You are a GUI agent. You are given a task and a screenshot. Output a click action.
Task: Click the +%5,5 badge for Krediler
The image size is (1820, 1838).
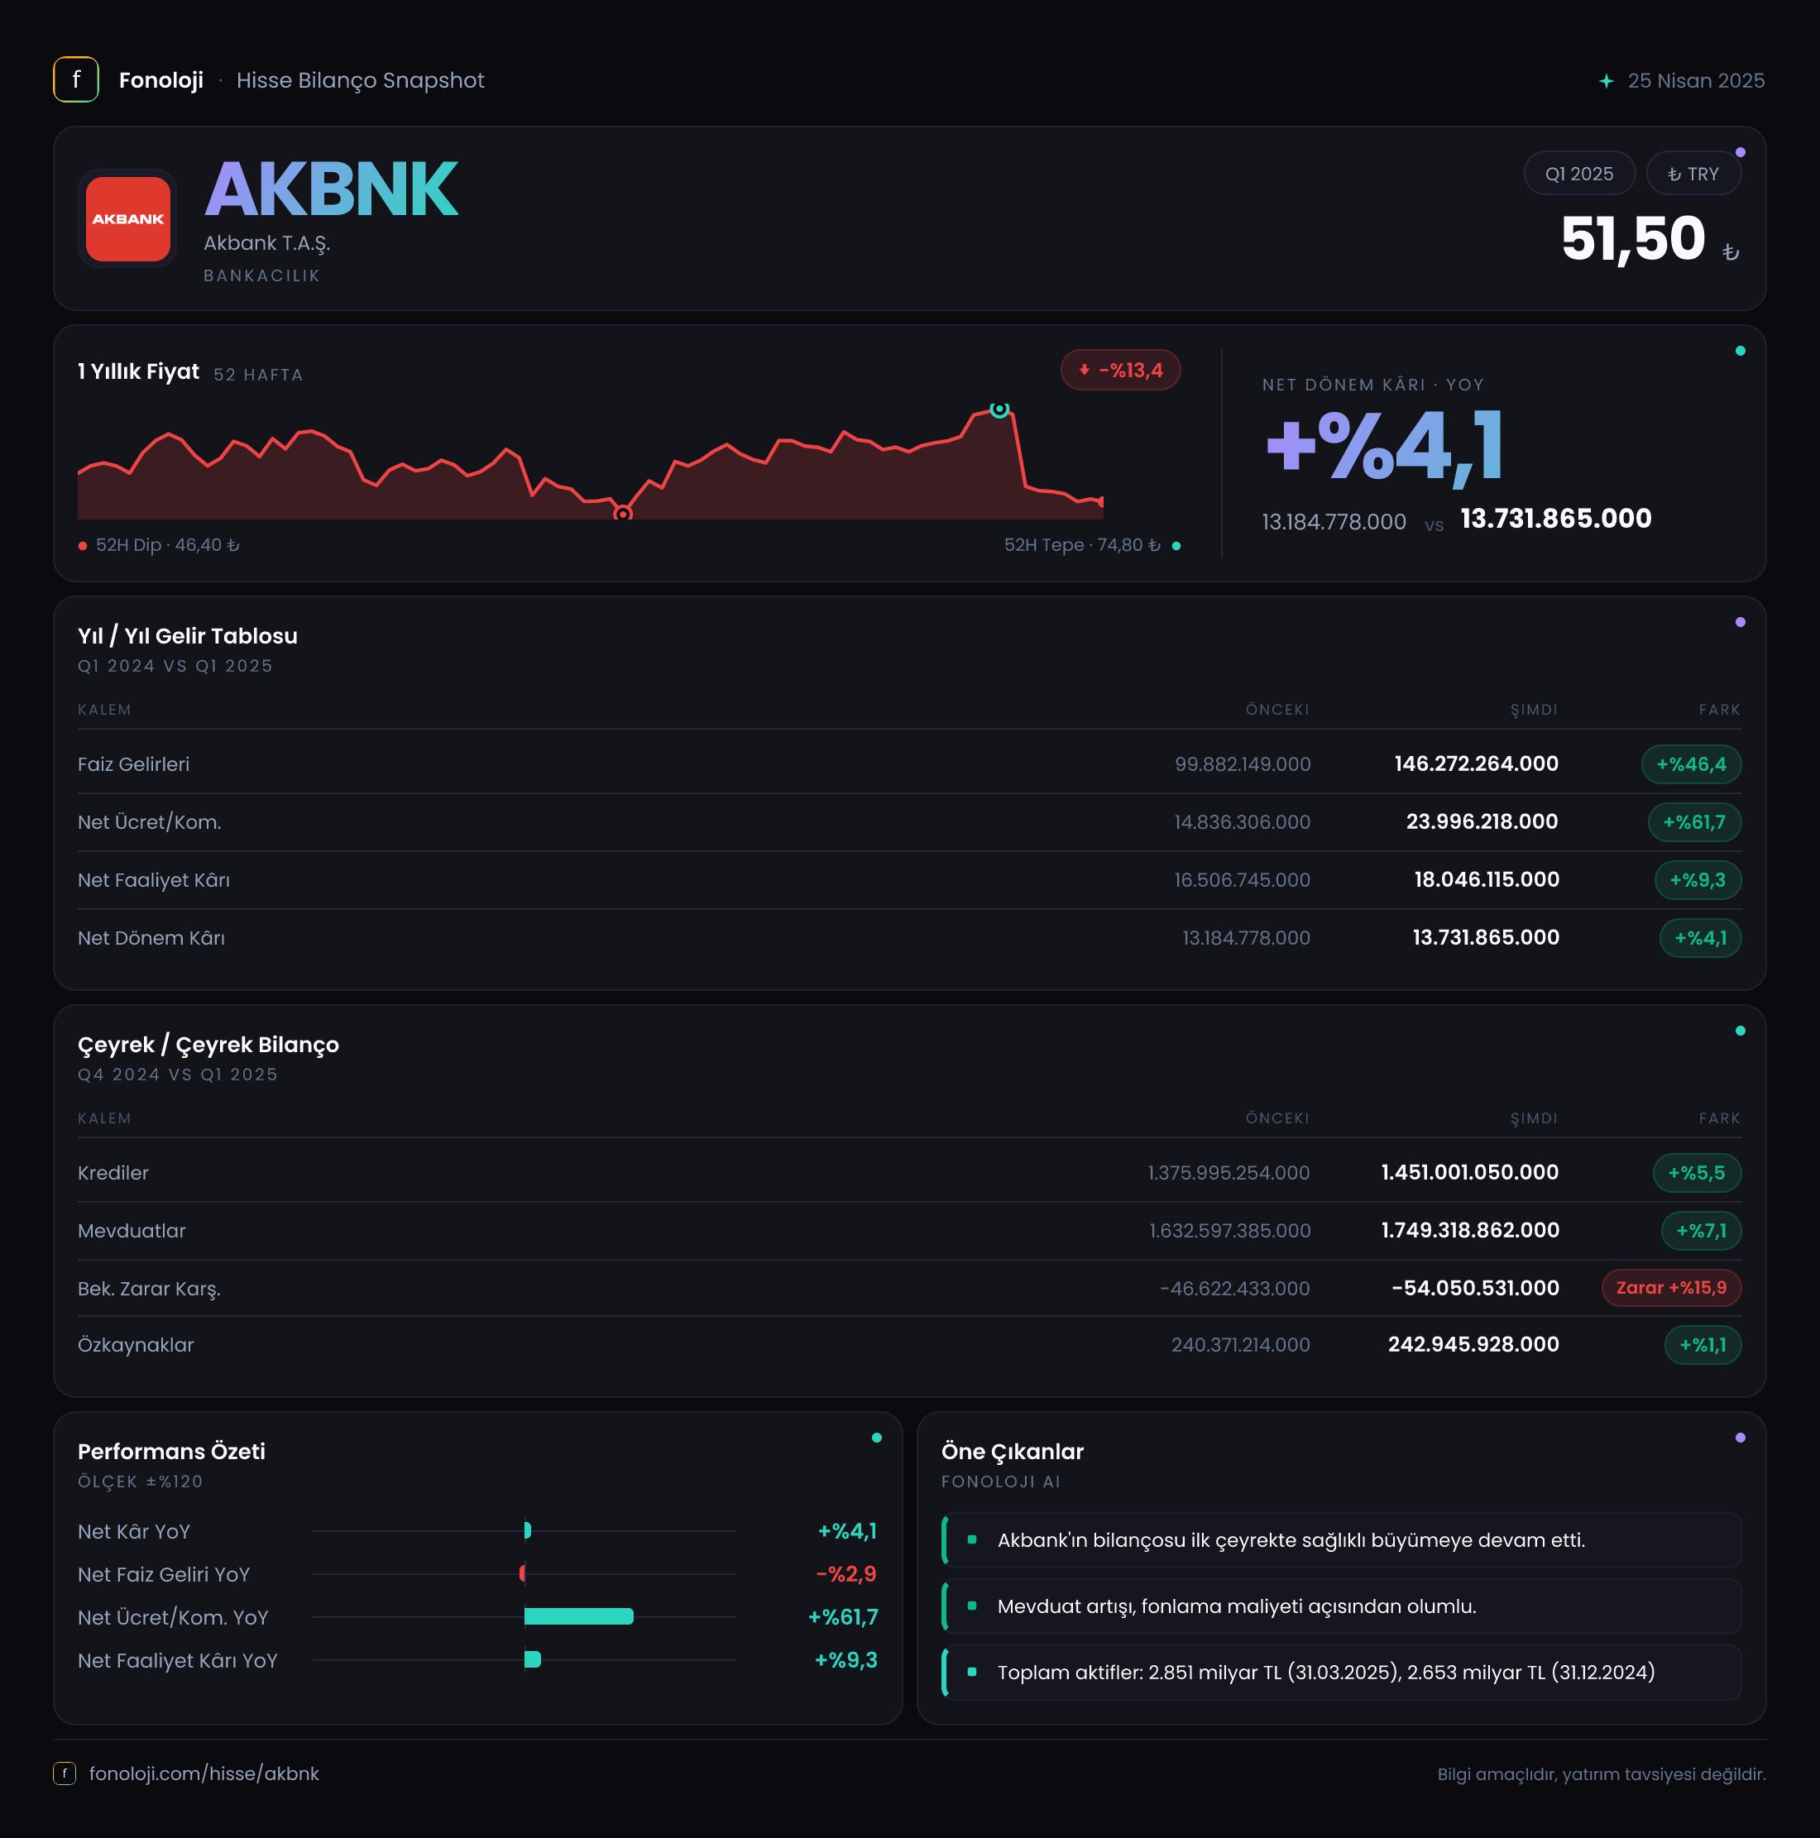(1698, 1173)
